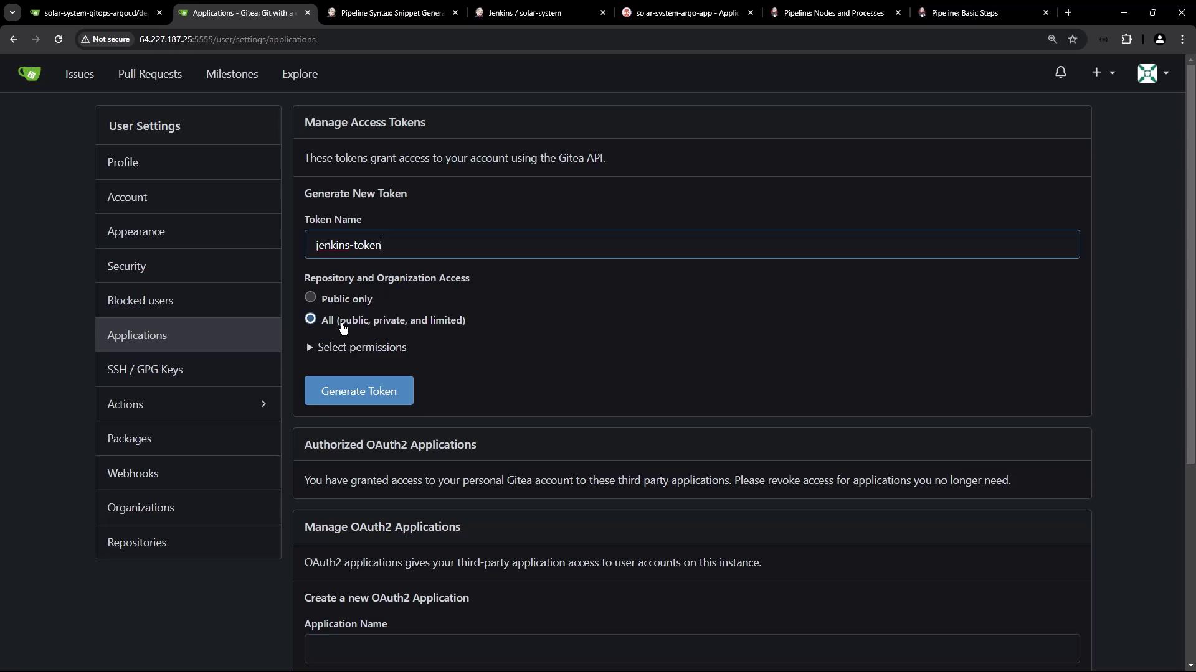Screen dimensions: 1196x672
Task: Open the browser extensions icon
Action: pyautogui.click(x=1126, y=39)
